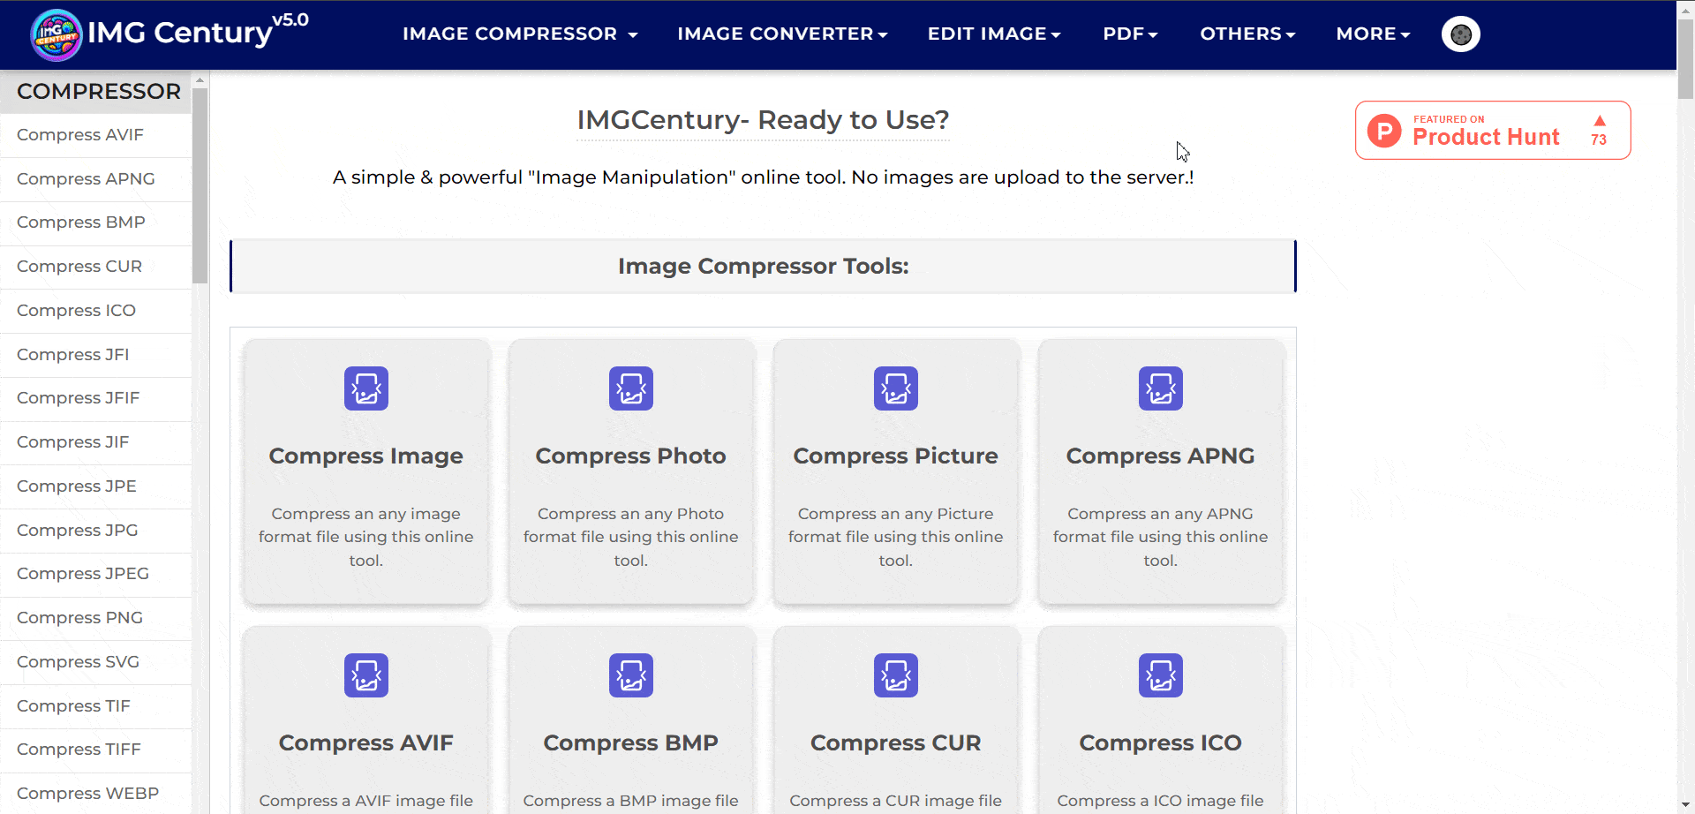Image resolution: width=1695 pixels, height=814 pixels.
Task: Select Compress AVIF in the sidebar
Action: (x=95, y=135)
